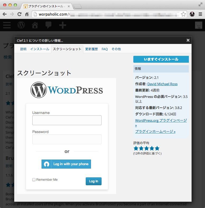Toggle fullscreen with the window arrows icon
This screenshot has height=208, width=205.
point(200,4)
